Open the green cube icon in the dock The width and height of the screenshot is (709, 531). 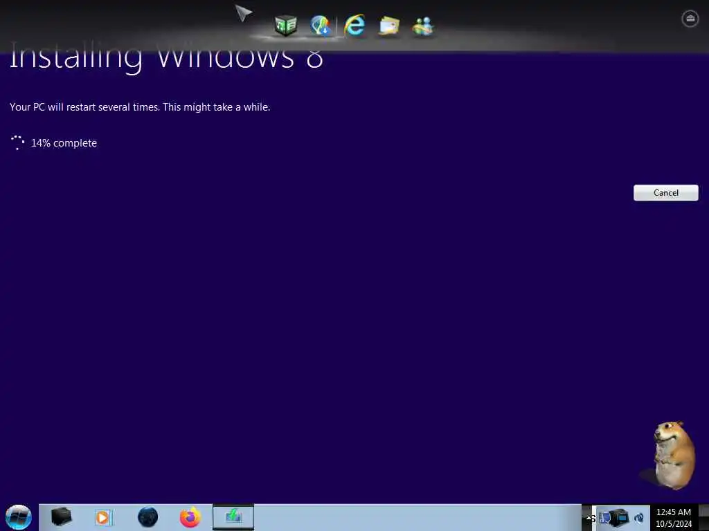(286, 26)
